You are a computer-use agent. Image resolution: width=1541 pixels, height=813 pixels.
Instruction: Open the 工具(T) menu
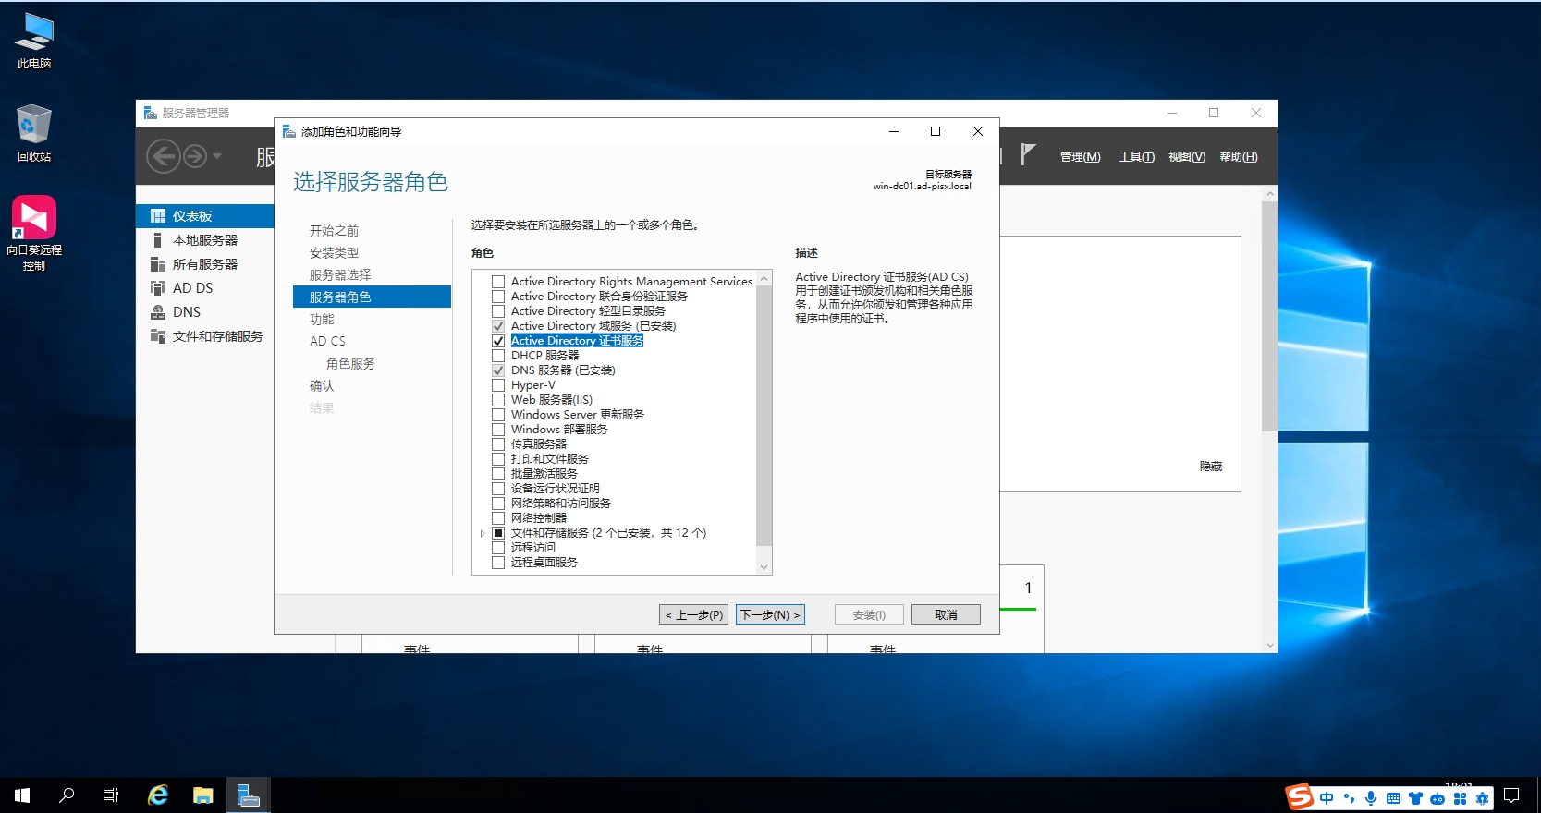coord(1136,157)
